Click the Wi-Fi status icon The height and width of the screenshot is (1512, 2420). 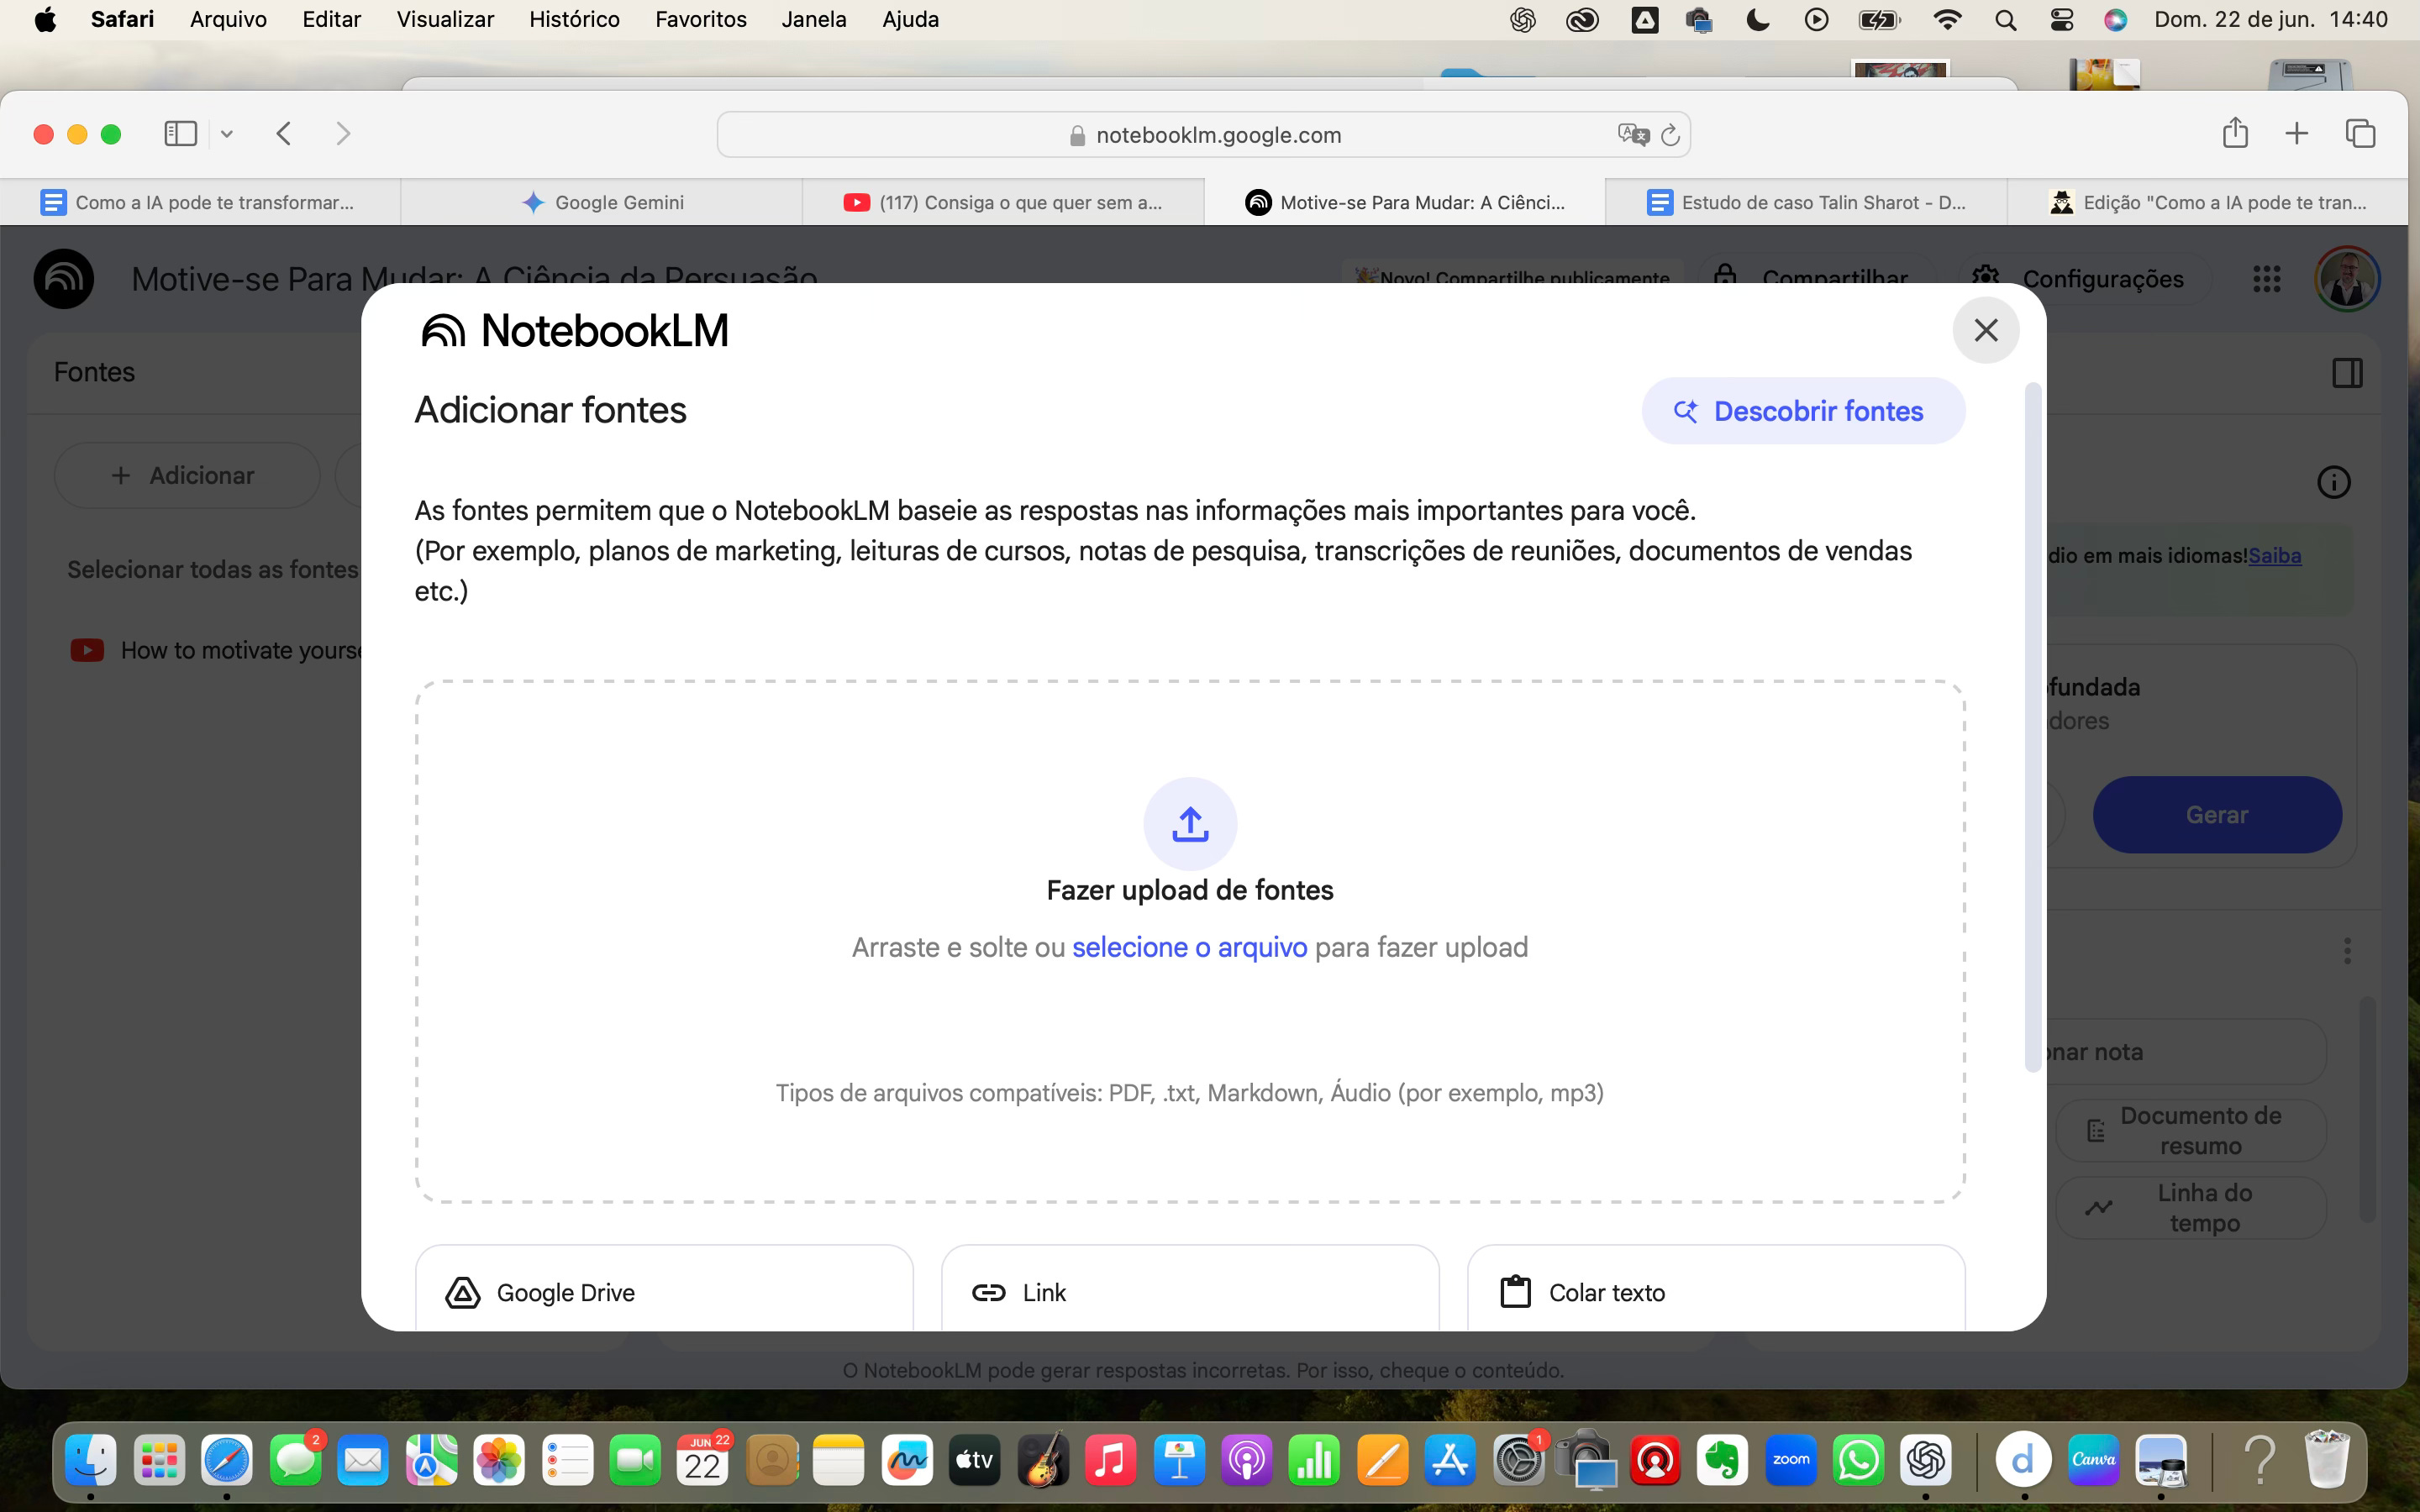click(x=1947, y=19)
